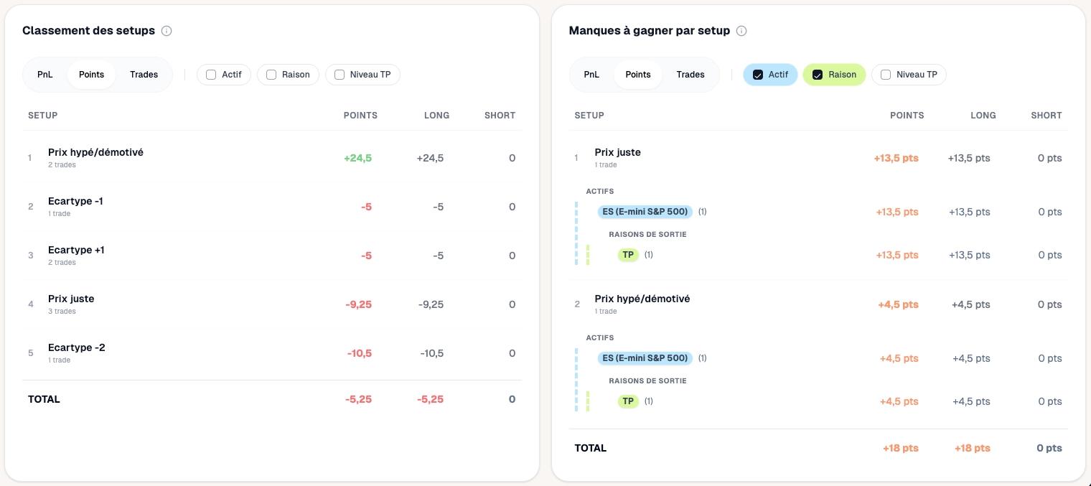Open the Points tab in right panel
The width and height of the screenshot is (1091, 486).
(637, 74)
